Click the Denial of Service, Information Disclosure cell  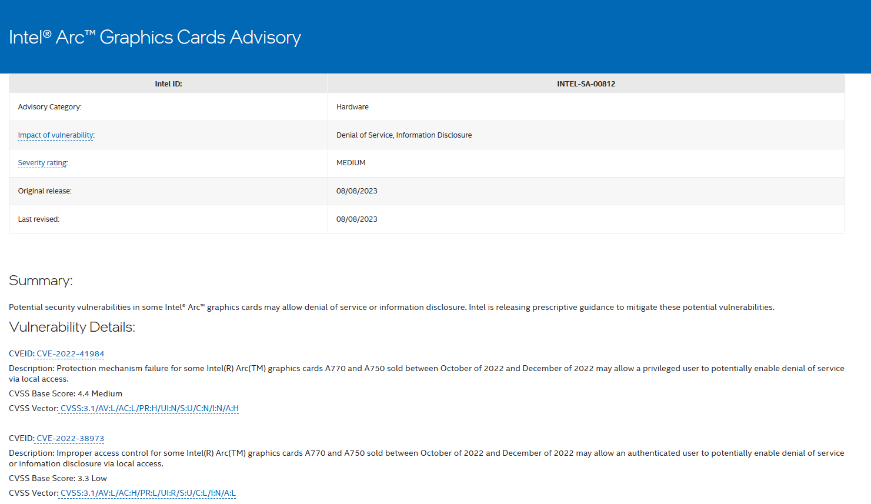tap(403, 135)
